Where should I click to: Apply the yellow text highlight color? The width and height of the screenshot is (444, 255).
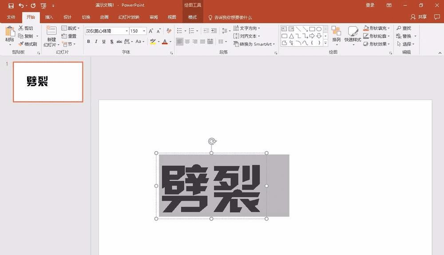(153, 42)
